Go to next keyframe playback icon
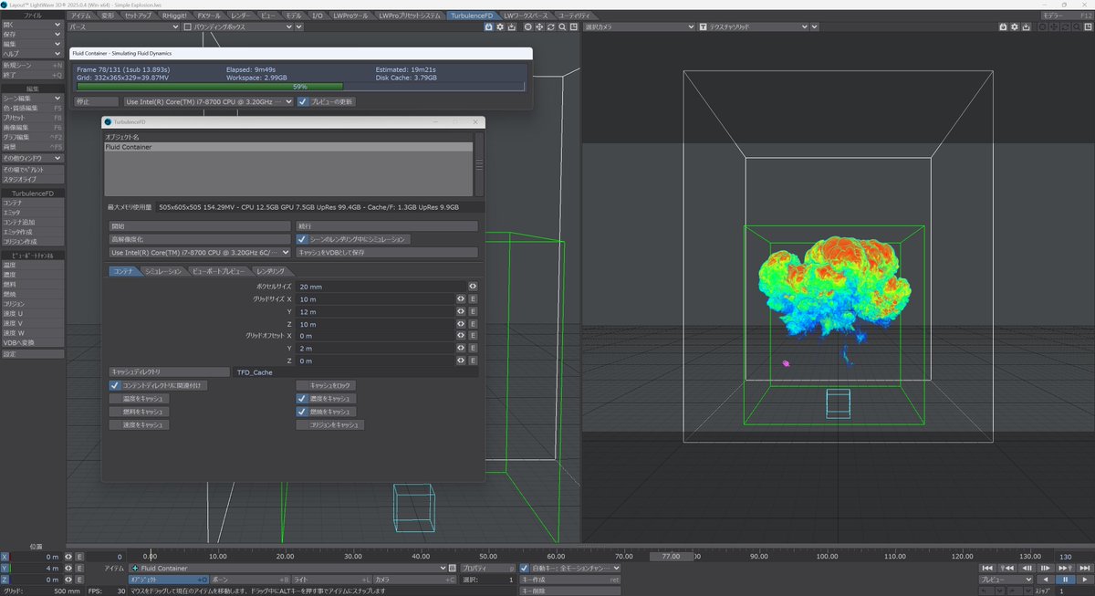 coord(1065,568)
